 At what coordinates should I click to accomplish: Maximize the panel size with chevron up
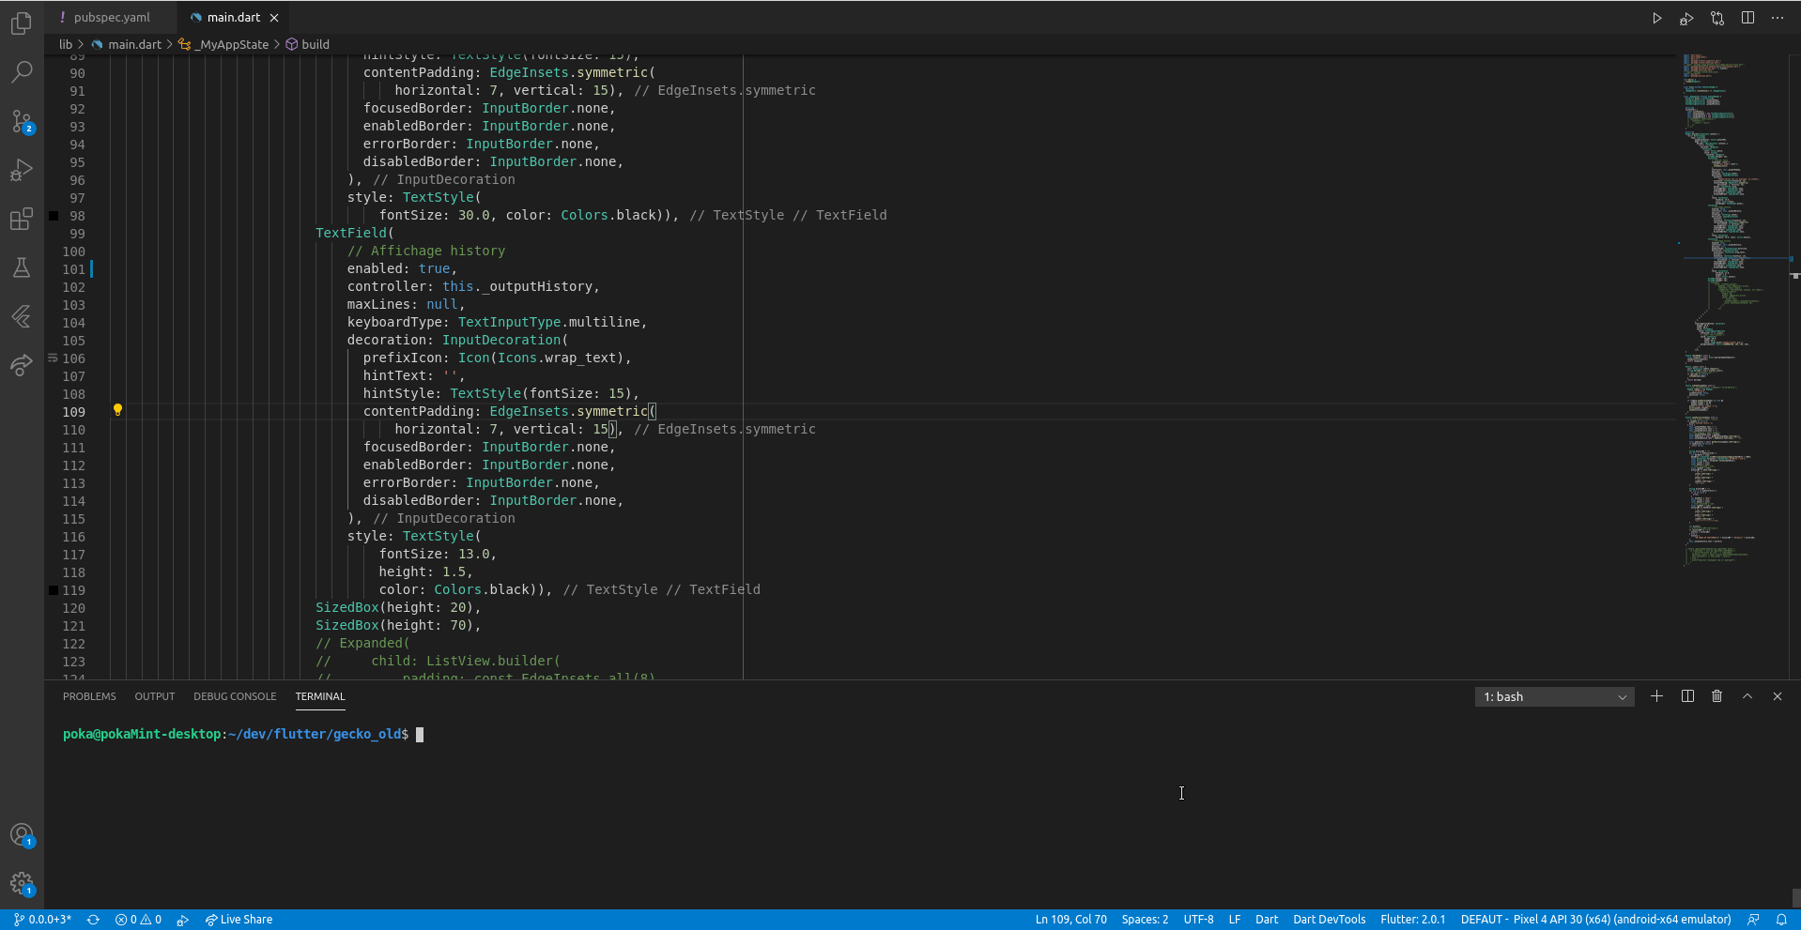click(x=1747, y=696)
